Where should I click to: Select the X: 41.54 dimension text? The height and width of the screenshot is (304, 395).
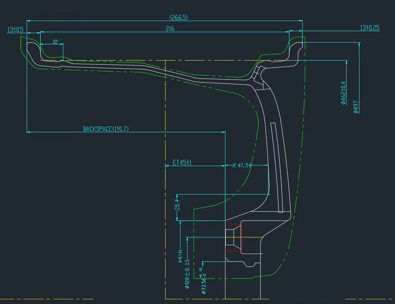(242, 165)
